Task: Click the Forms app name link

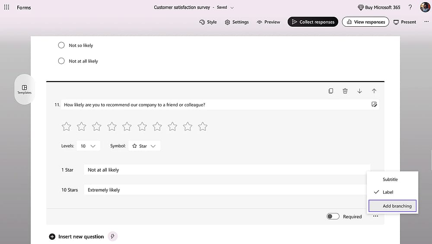Action: pos(24,7)
